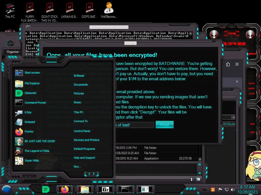Open VM0Technic desktop shortcut
The height and width of the screenshot is (195, 261).
click(109, 10)
